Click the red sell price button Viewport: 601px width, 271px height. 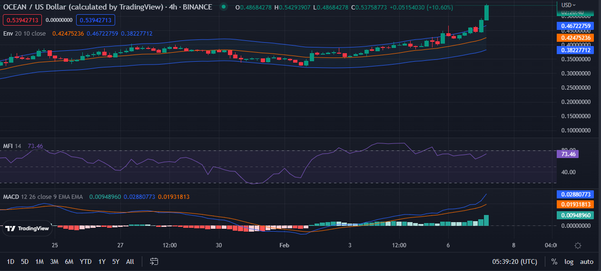coord(22,20)
